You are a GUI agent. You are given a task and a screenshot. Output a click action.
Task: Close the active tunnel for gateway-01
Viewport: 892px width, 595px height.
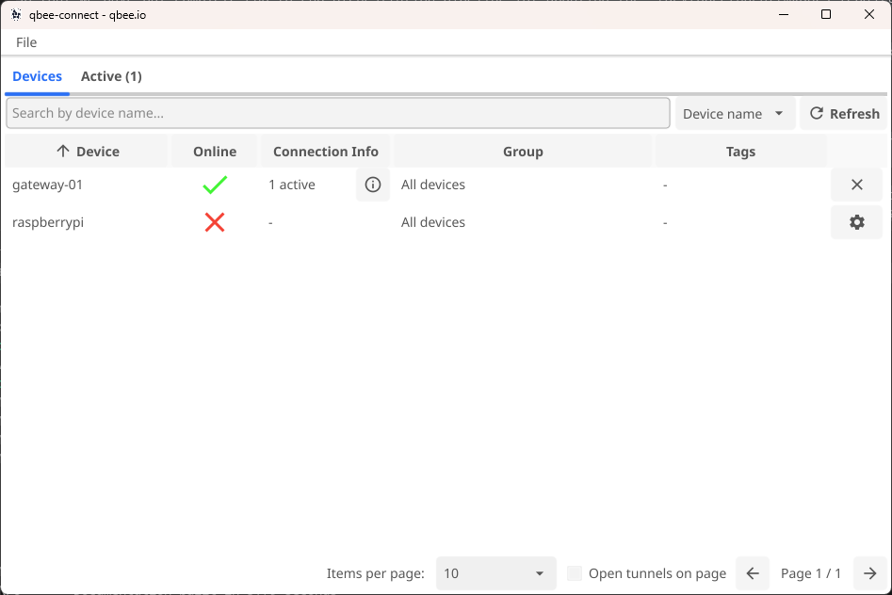856,185
